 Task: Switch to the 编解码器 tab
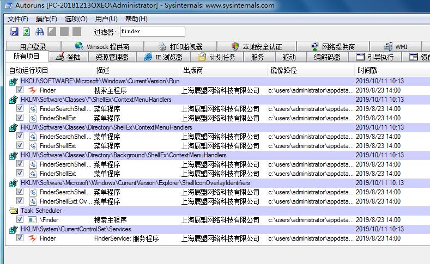[327, 57]
